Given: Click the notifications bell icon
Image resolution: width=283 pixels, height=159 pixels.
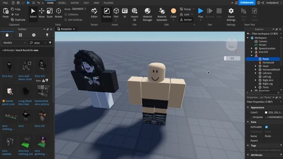Looking at the screenshot, I should 236,3.
